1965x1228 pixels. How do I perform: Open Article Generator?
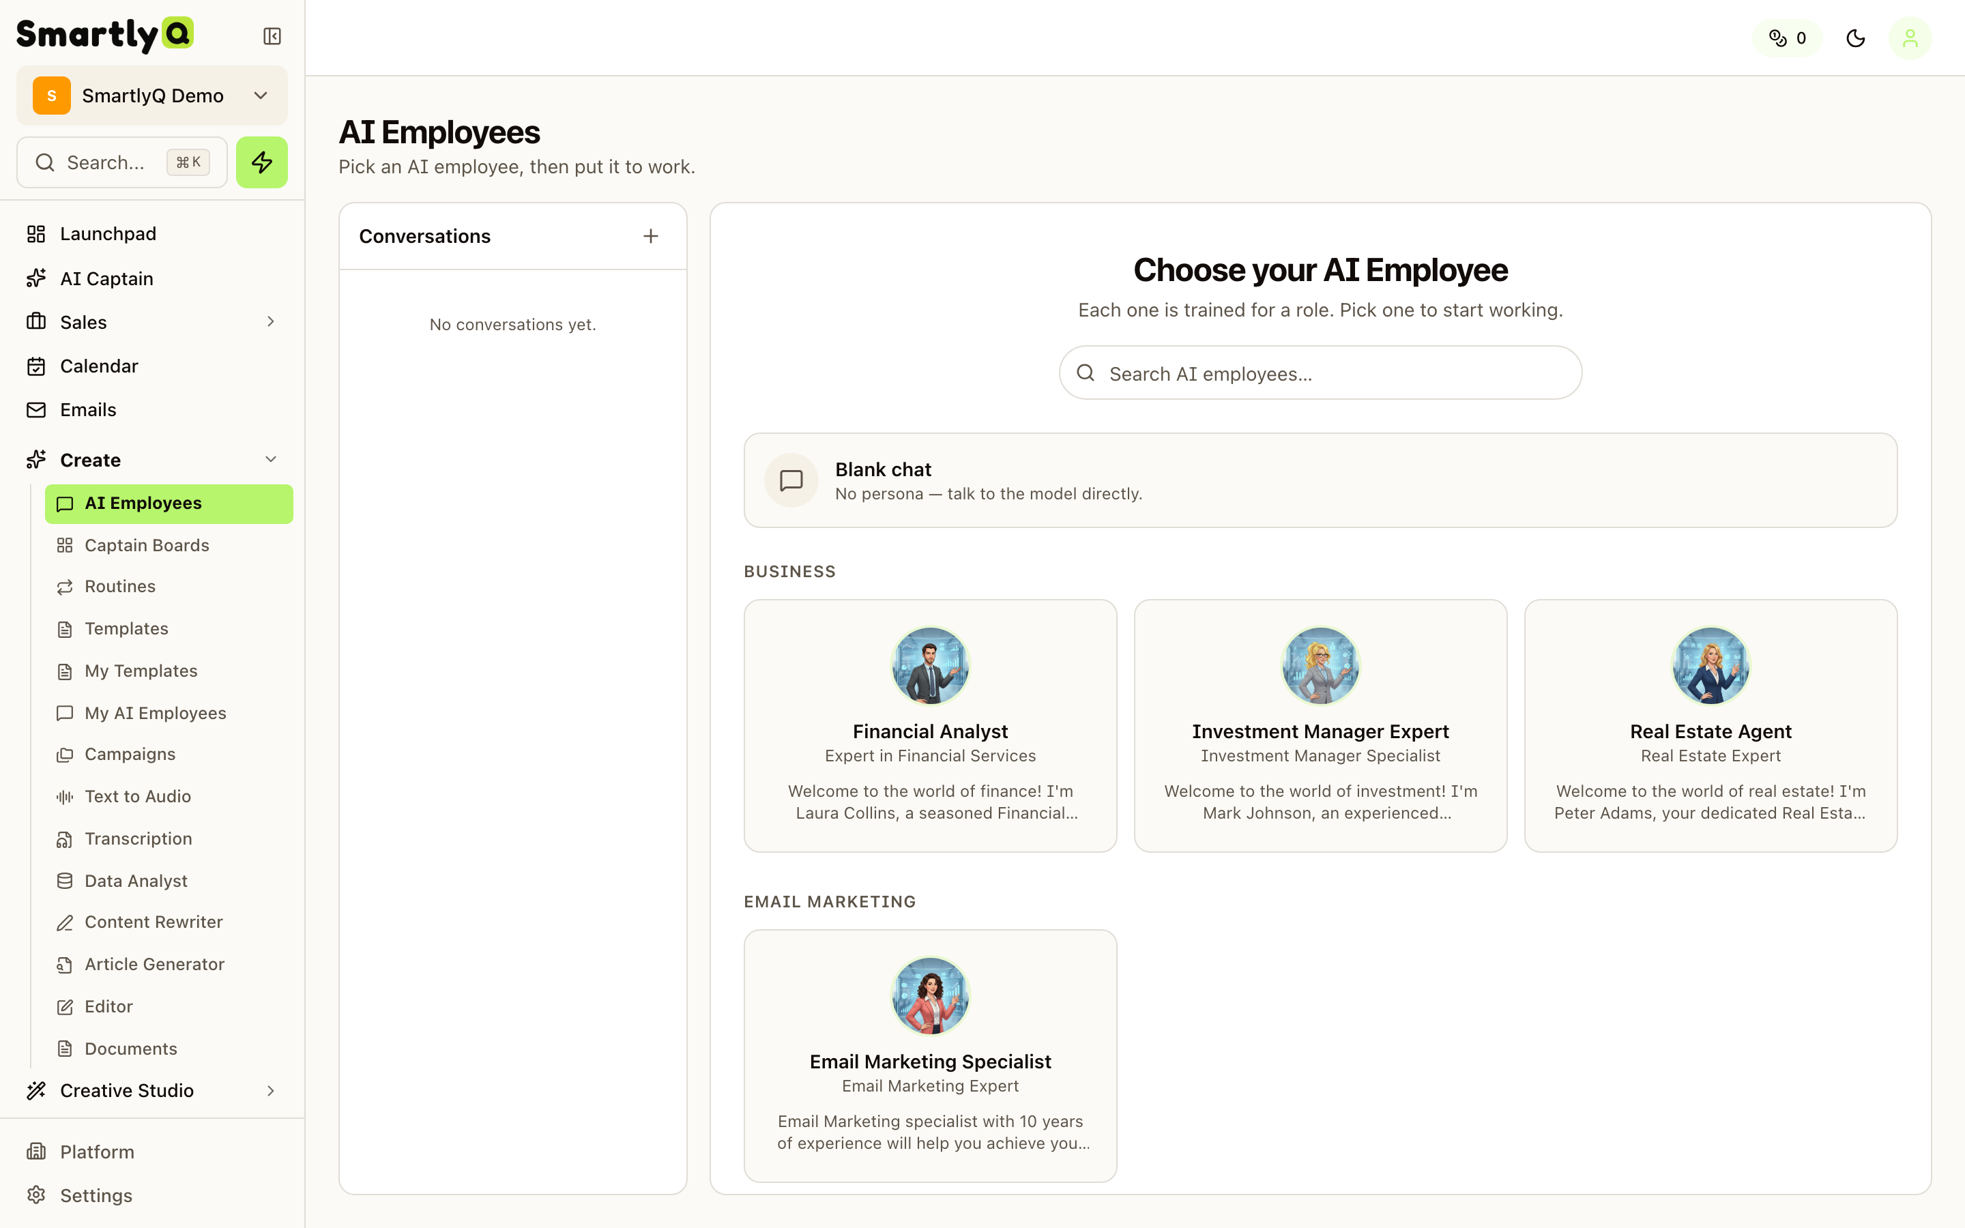[x=169, y=965]
